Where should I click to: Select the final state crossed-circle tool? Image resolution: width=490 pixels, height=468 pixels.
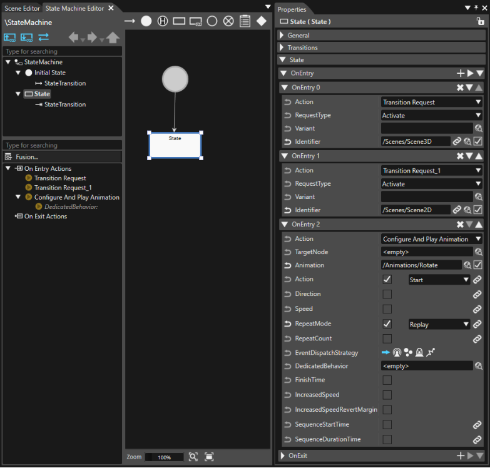click(228, 21)
